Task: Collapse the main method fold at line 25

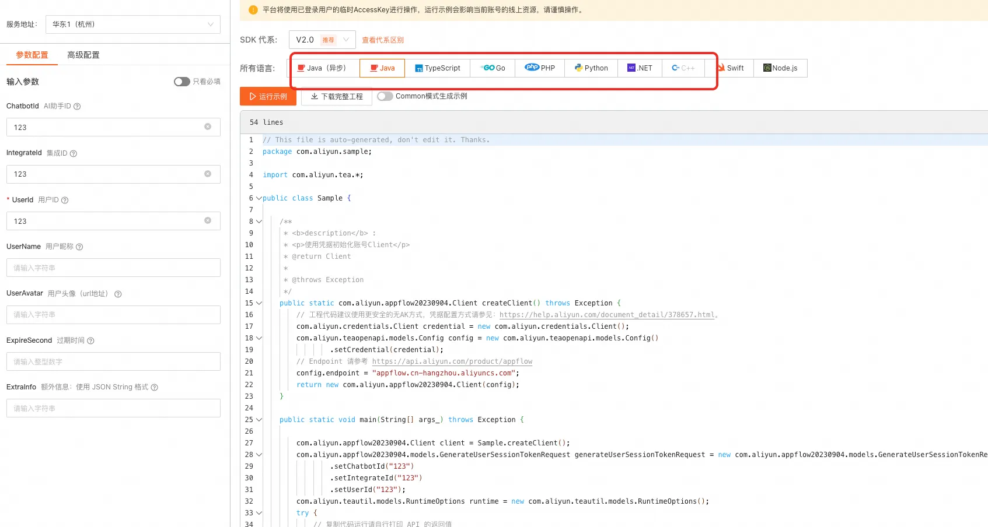Action: point(259,420)
